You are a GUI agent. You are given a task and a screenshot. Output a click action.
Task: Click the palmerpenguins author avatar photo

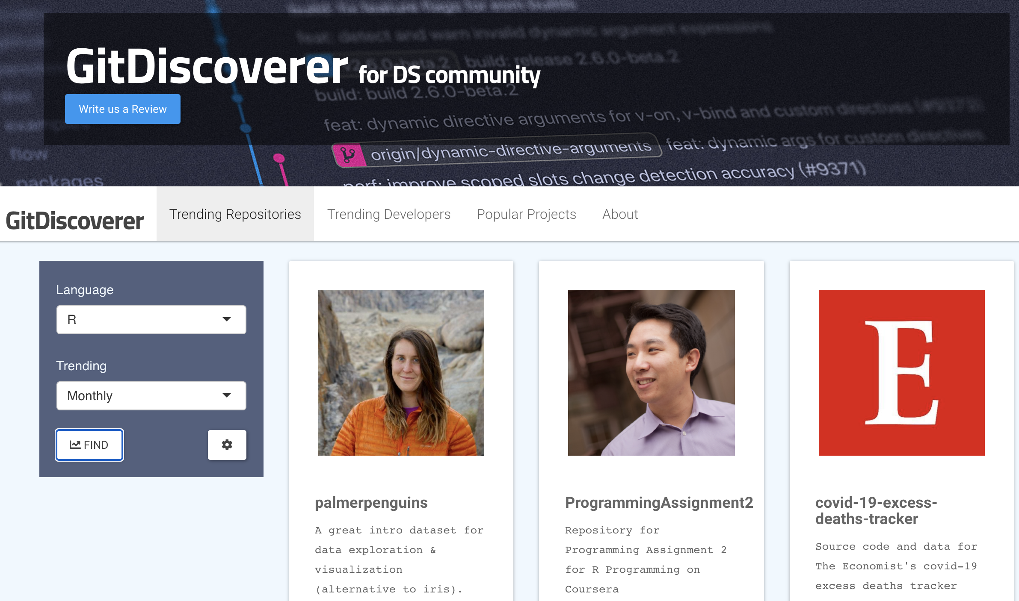click(401, 372)
